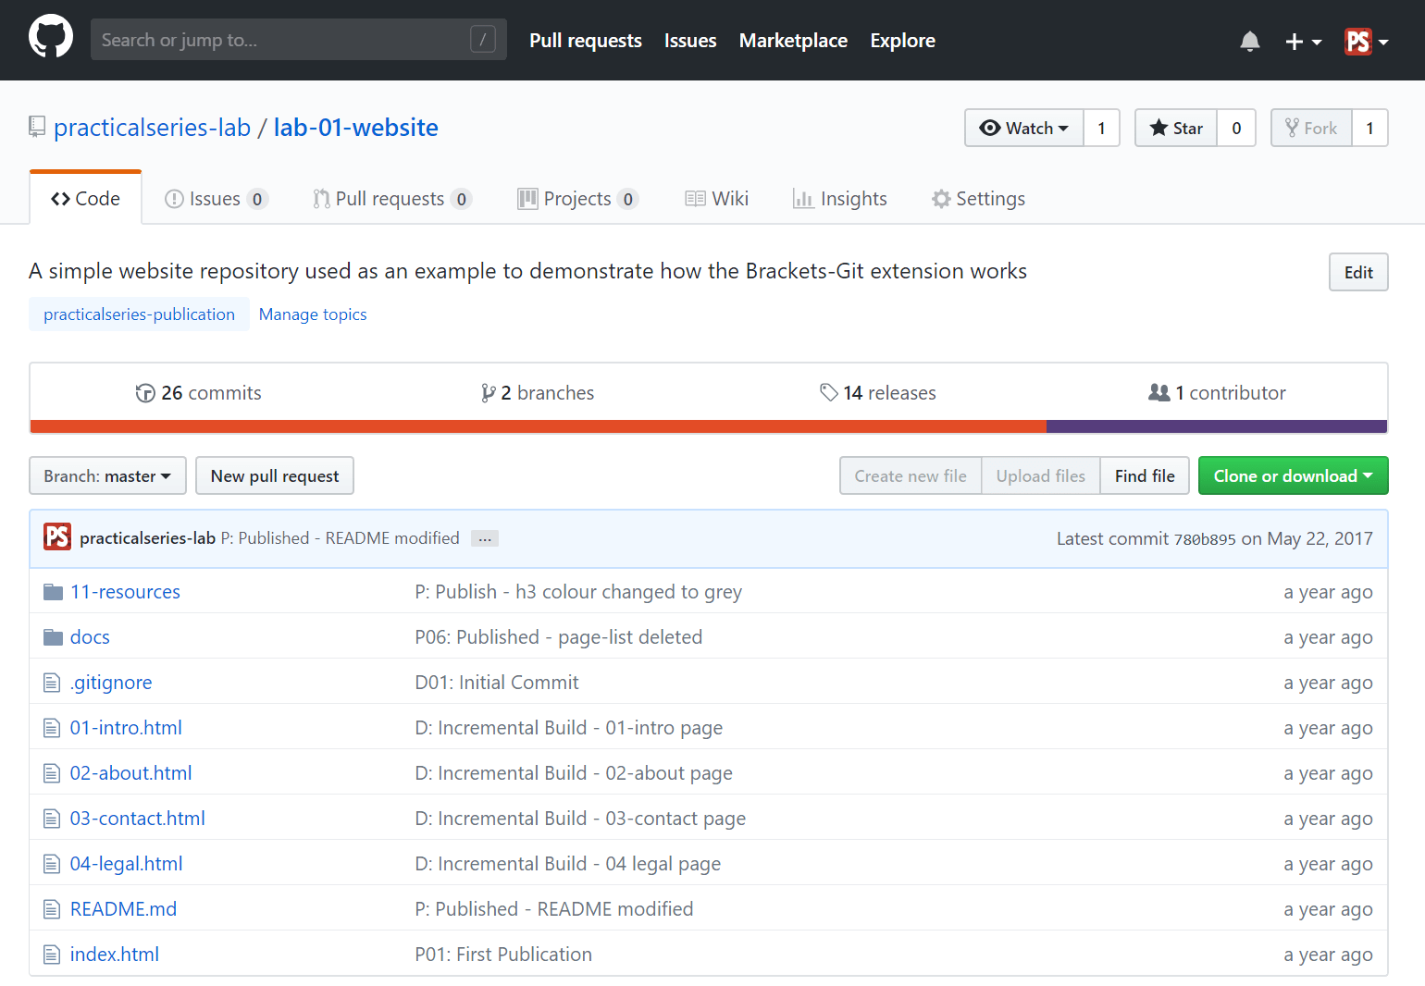Open the Wiki tab

[x=716, y=199]
